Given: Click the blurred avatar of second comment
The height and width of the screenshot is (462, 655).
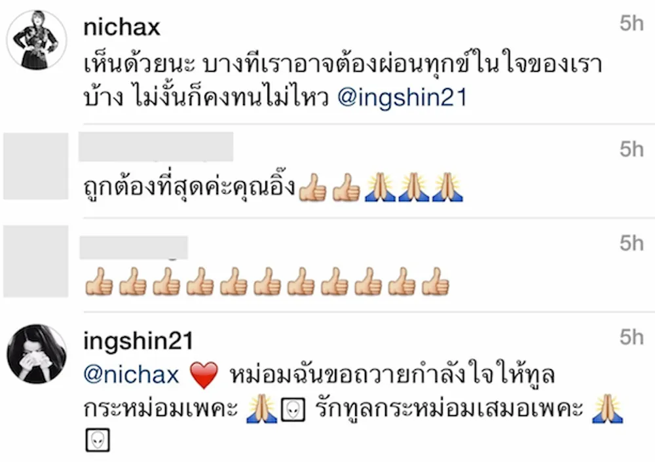Looking at the screenshot, I should 36,166.
